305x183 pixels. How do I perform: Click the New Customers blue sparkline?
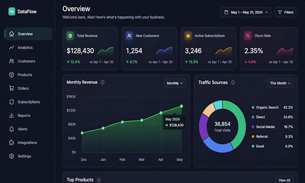coord(164,51)
